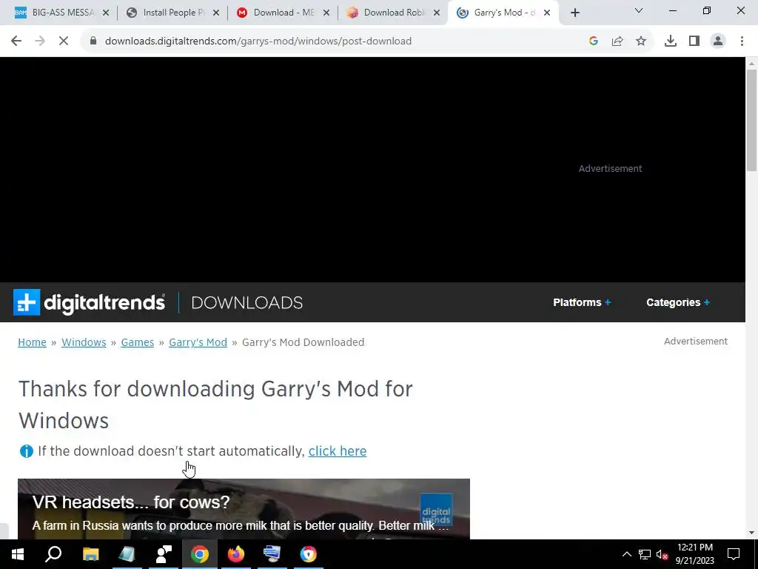Open Games breadcrumb link

click(137, 342)
